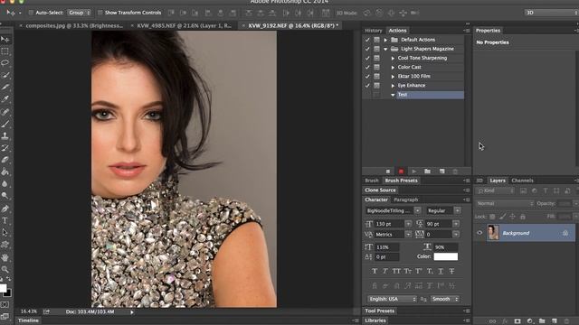Select the Eraser tool
The height and width of the screenshot is (325, 579).
click(x=5, y=160)
